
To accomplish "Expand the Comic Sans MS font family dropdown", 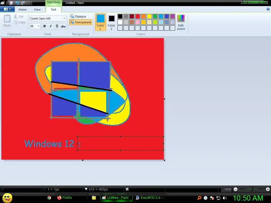I will pos(64,19).
